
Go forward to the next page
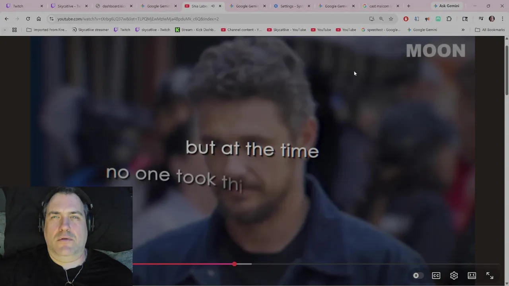click(x=17, y=19)
